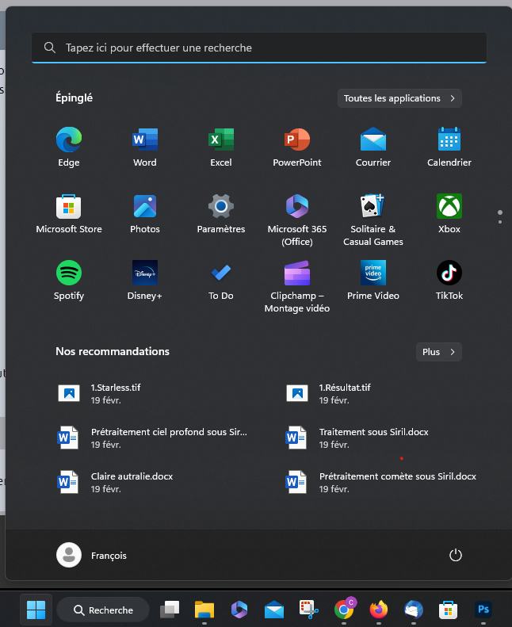
Task: Click the power button icon
Action: (455, 555)
